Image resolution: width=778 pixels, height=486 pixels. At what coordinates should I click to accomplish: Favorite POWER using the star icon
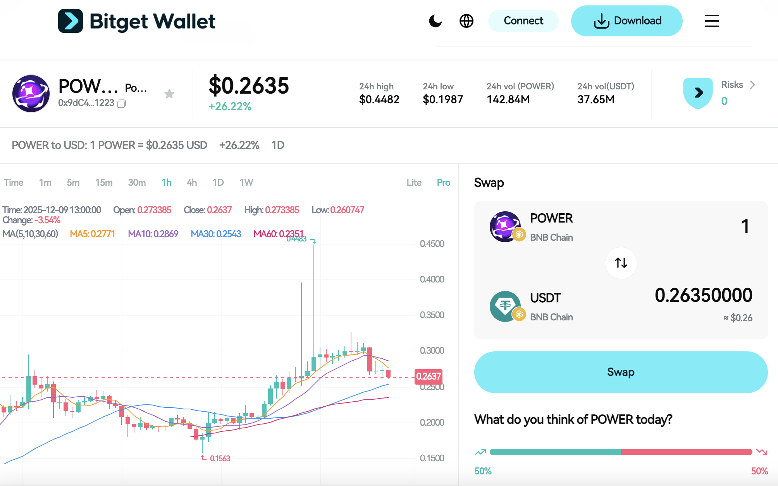(169, 94)
